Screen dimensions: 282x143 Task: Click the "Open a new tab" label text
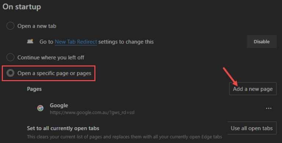[37, 26]
